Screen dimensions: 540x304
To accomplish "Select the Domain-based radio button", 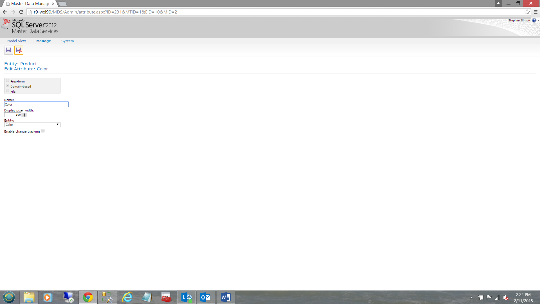I will (8, 86).
